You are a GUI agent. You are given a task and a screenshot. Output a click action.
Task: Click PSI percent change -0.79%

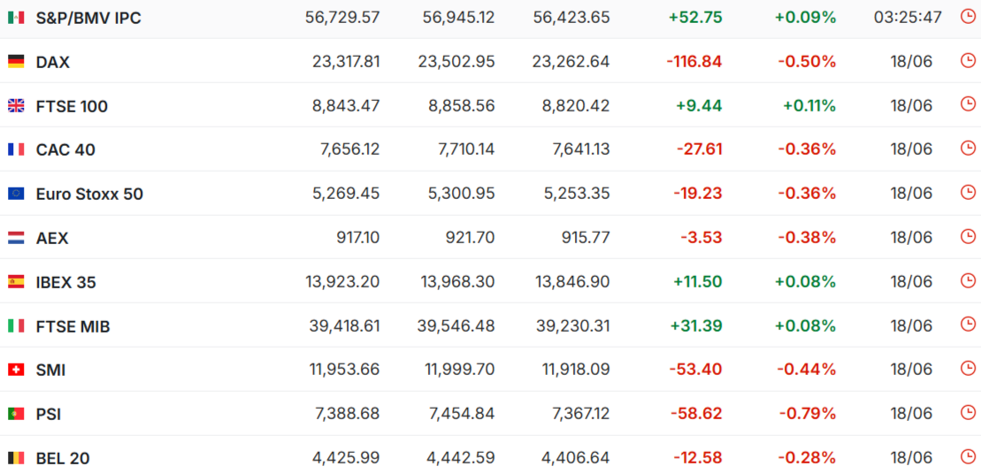coord(807,413)
